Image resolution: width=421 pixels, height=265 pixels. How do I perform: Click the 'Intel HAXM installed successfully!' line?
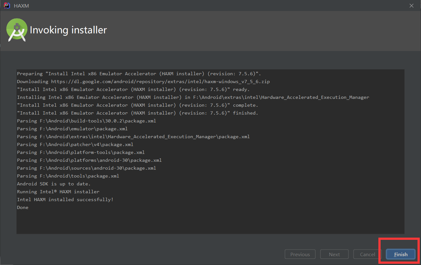pyautogui.click(x=65, y=200)
